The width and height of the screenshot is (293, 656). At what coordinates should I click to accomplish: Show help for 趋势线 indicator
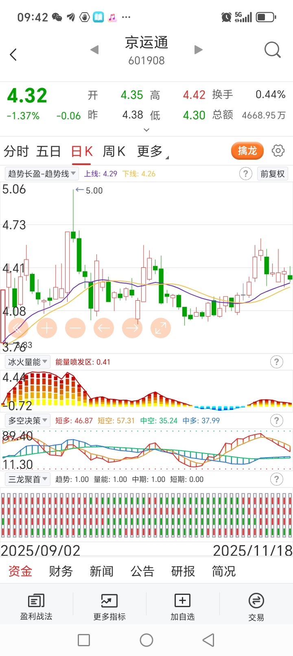pos(245,174)
